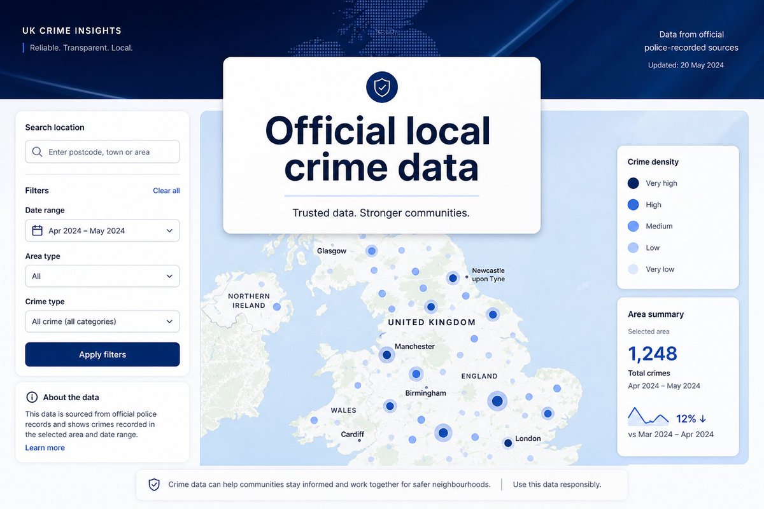Click the London map label
Viewport: 764px width, 509px height.
click(528, 438)
